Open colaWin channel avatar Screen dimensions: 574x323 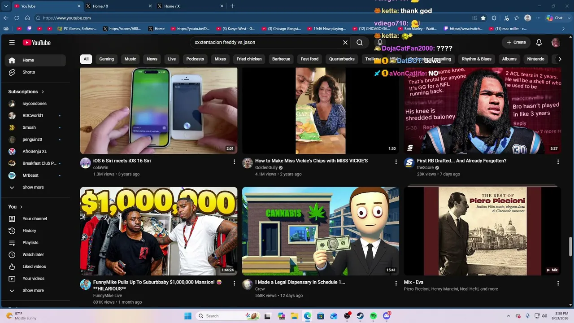[x=86, y=163]
